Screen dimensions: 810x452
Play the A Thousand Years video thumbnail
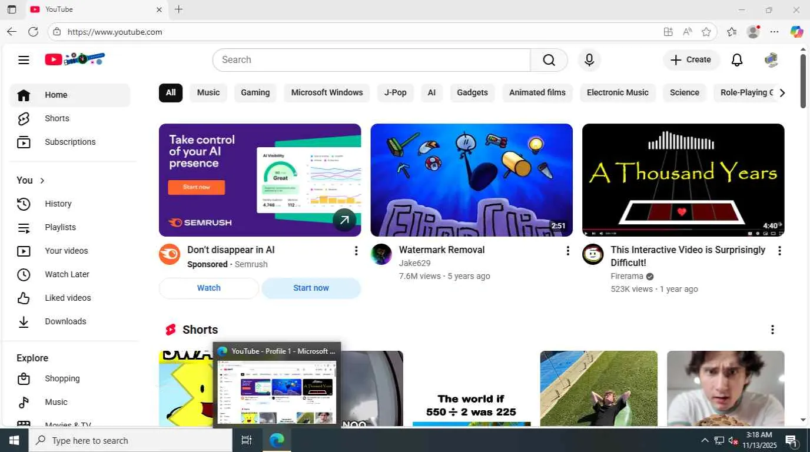(683, 180)
